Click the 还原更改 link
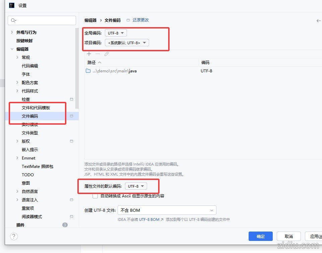Screen dimensions: 322x253 coord(140,20)
